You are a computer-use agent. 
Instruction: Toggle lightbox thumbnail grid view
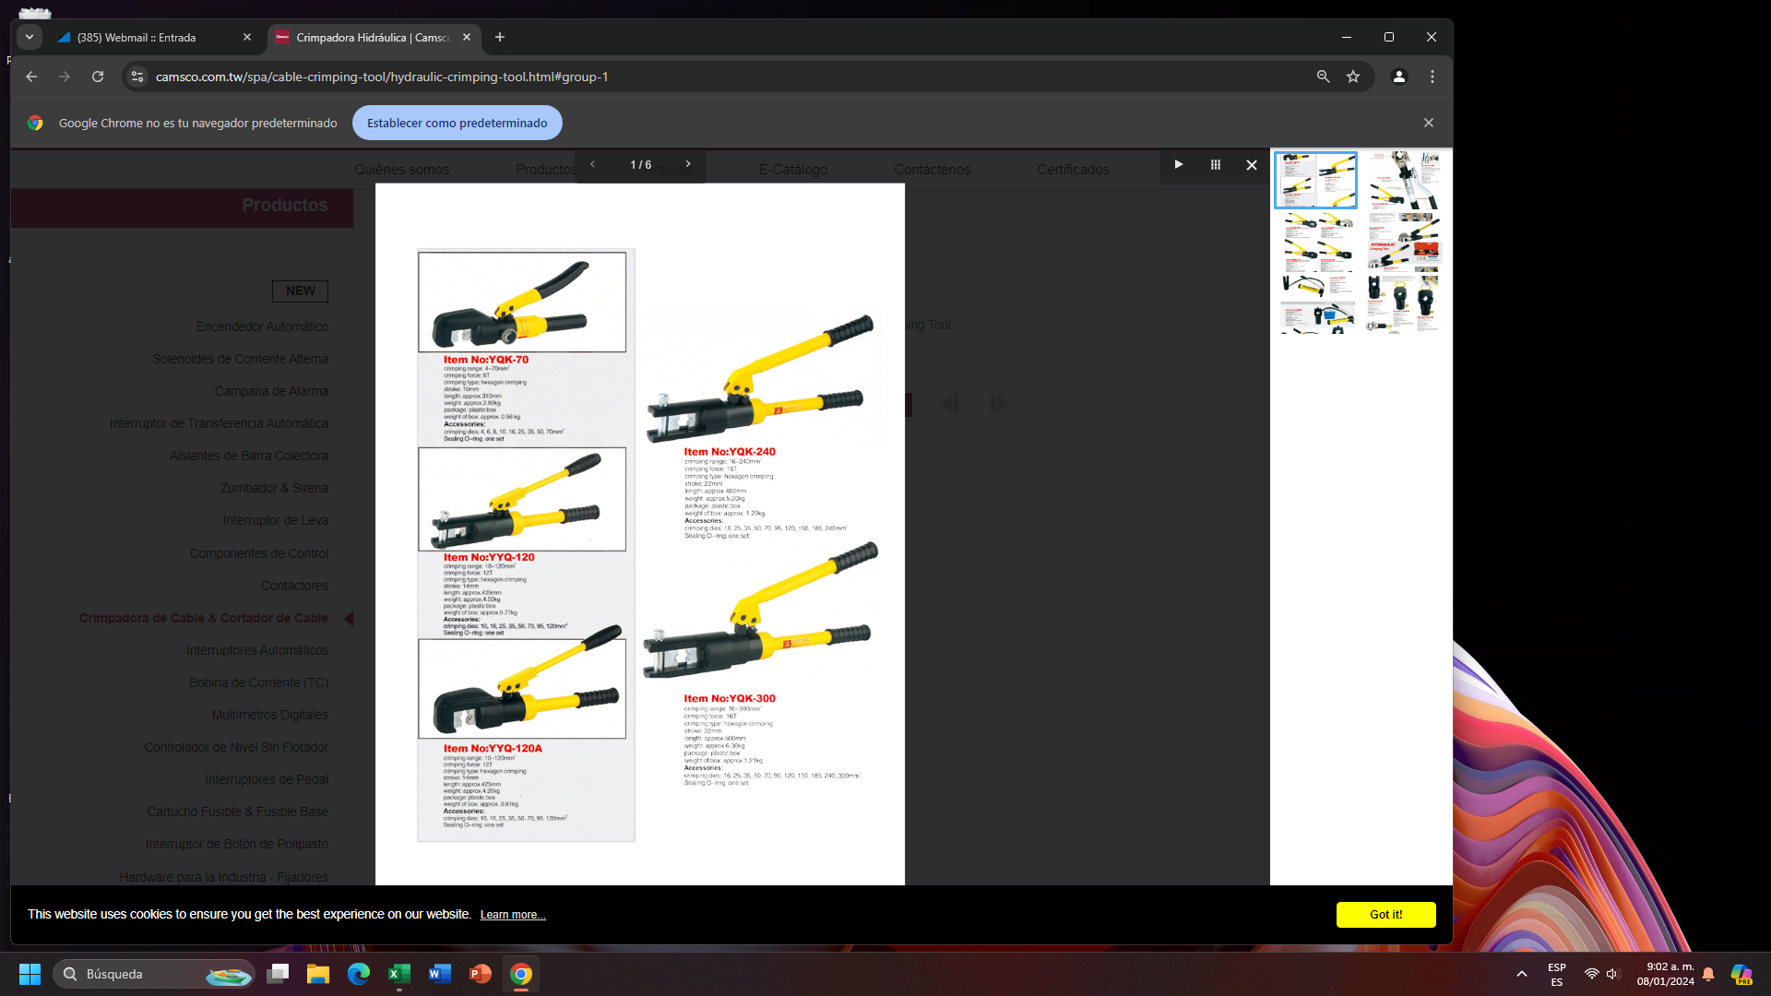1215,164
